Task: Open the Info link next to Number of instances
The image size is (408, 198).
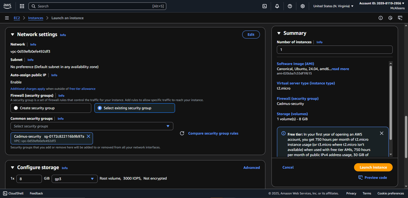Action: point(320,42)
